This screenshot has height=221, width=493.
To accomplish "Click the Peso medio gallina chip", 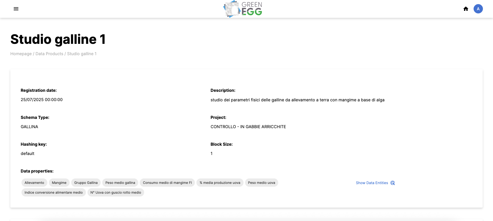I will pyautogui.click(x=120, y=183).
